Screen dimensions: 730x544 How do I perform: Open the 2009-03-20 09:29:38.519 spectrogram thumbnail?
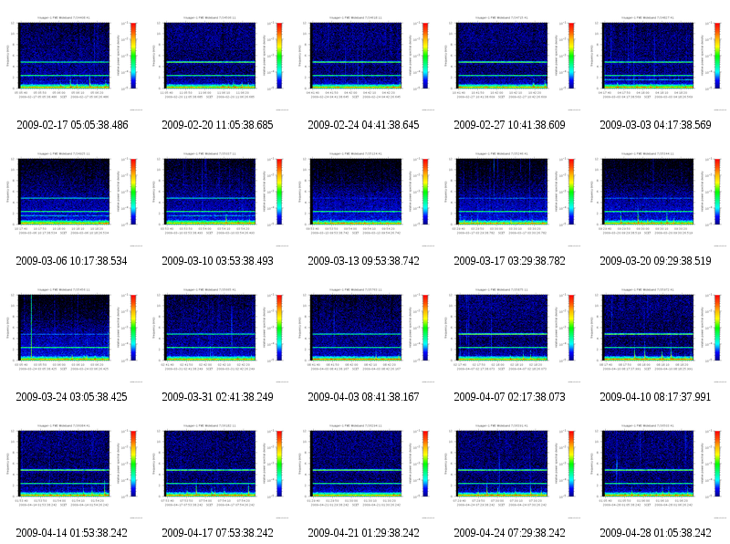656,199
